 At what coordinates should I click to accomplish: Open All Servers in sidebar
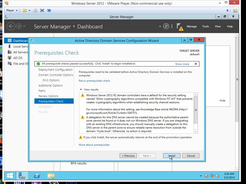(x=18, y=52)
